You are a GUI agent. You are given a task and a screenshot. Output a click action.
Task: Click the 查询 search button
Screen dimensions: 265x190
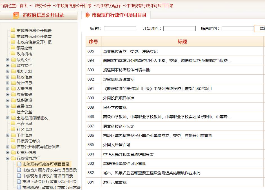point(260,28)
